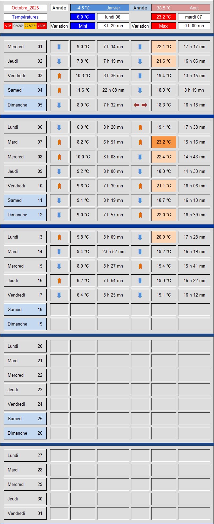Click the 23.2 °C cell in Mardi 07 row
Viewport: 214px width, 524px height.
(x=164, y=142)
